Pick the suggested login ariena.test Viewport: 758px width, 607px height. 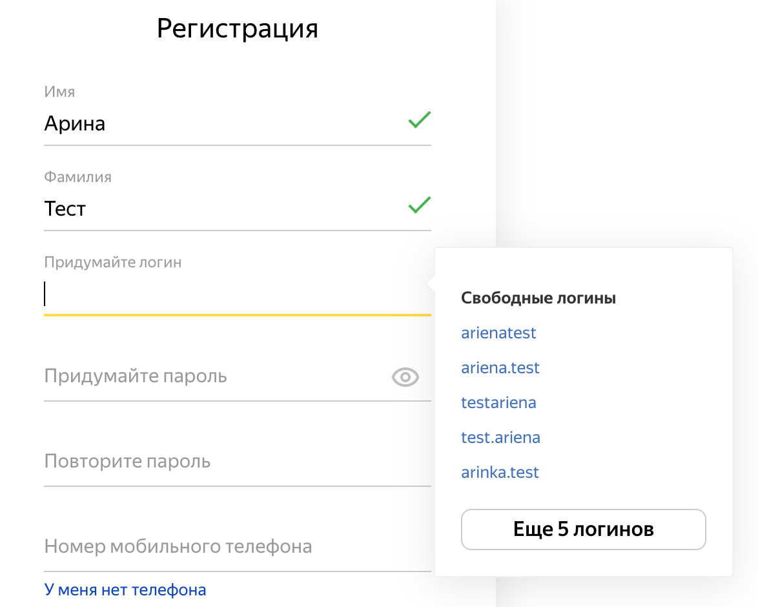[500, 368]
